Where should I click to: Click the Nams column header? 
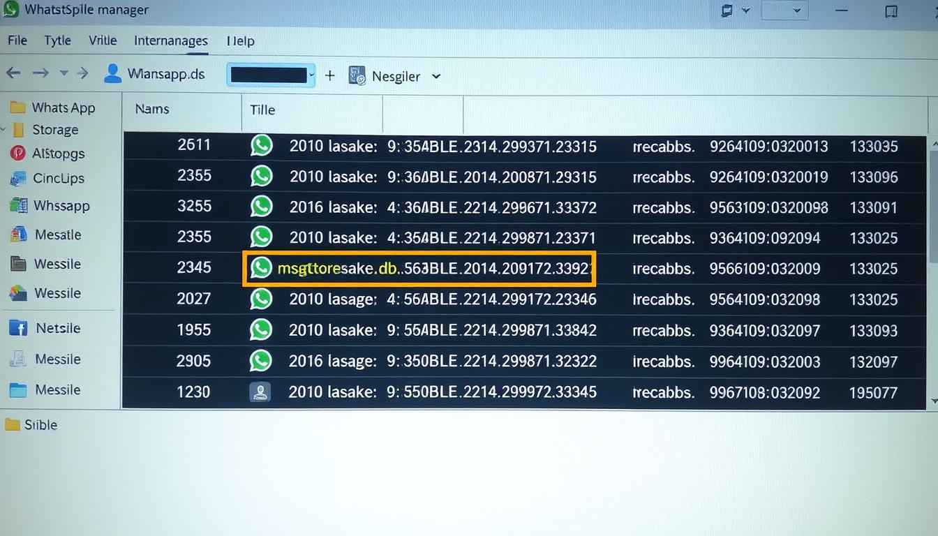(152, 109)
